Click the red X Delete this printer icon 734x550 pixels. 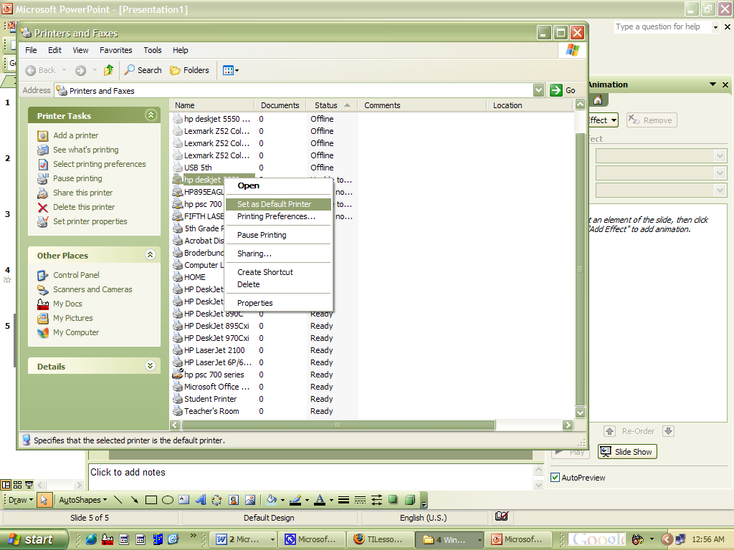pos(42,207)
